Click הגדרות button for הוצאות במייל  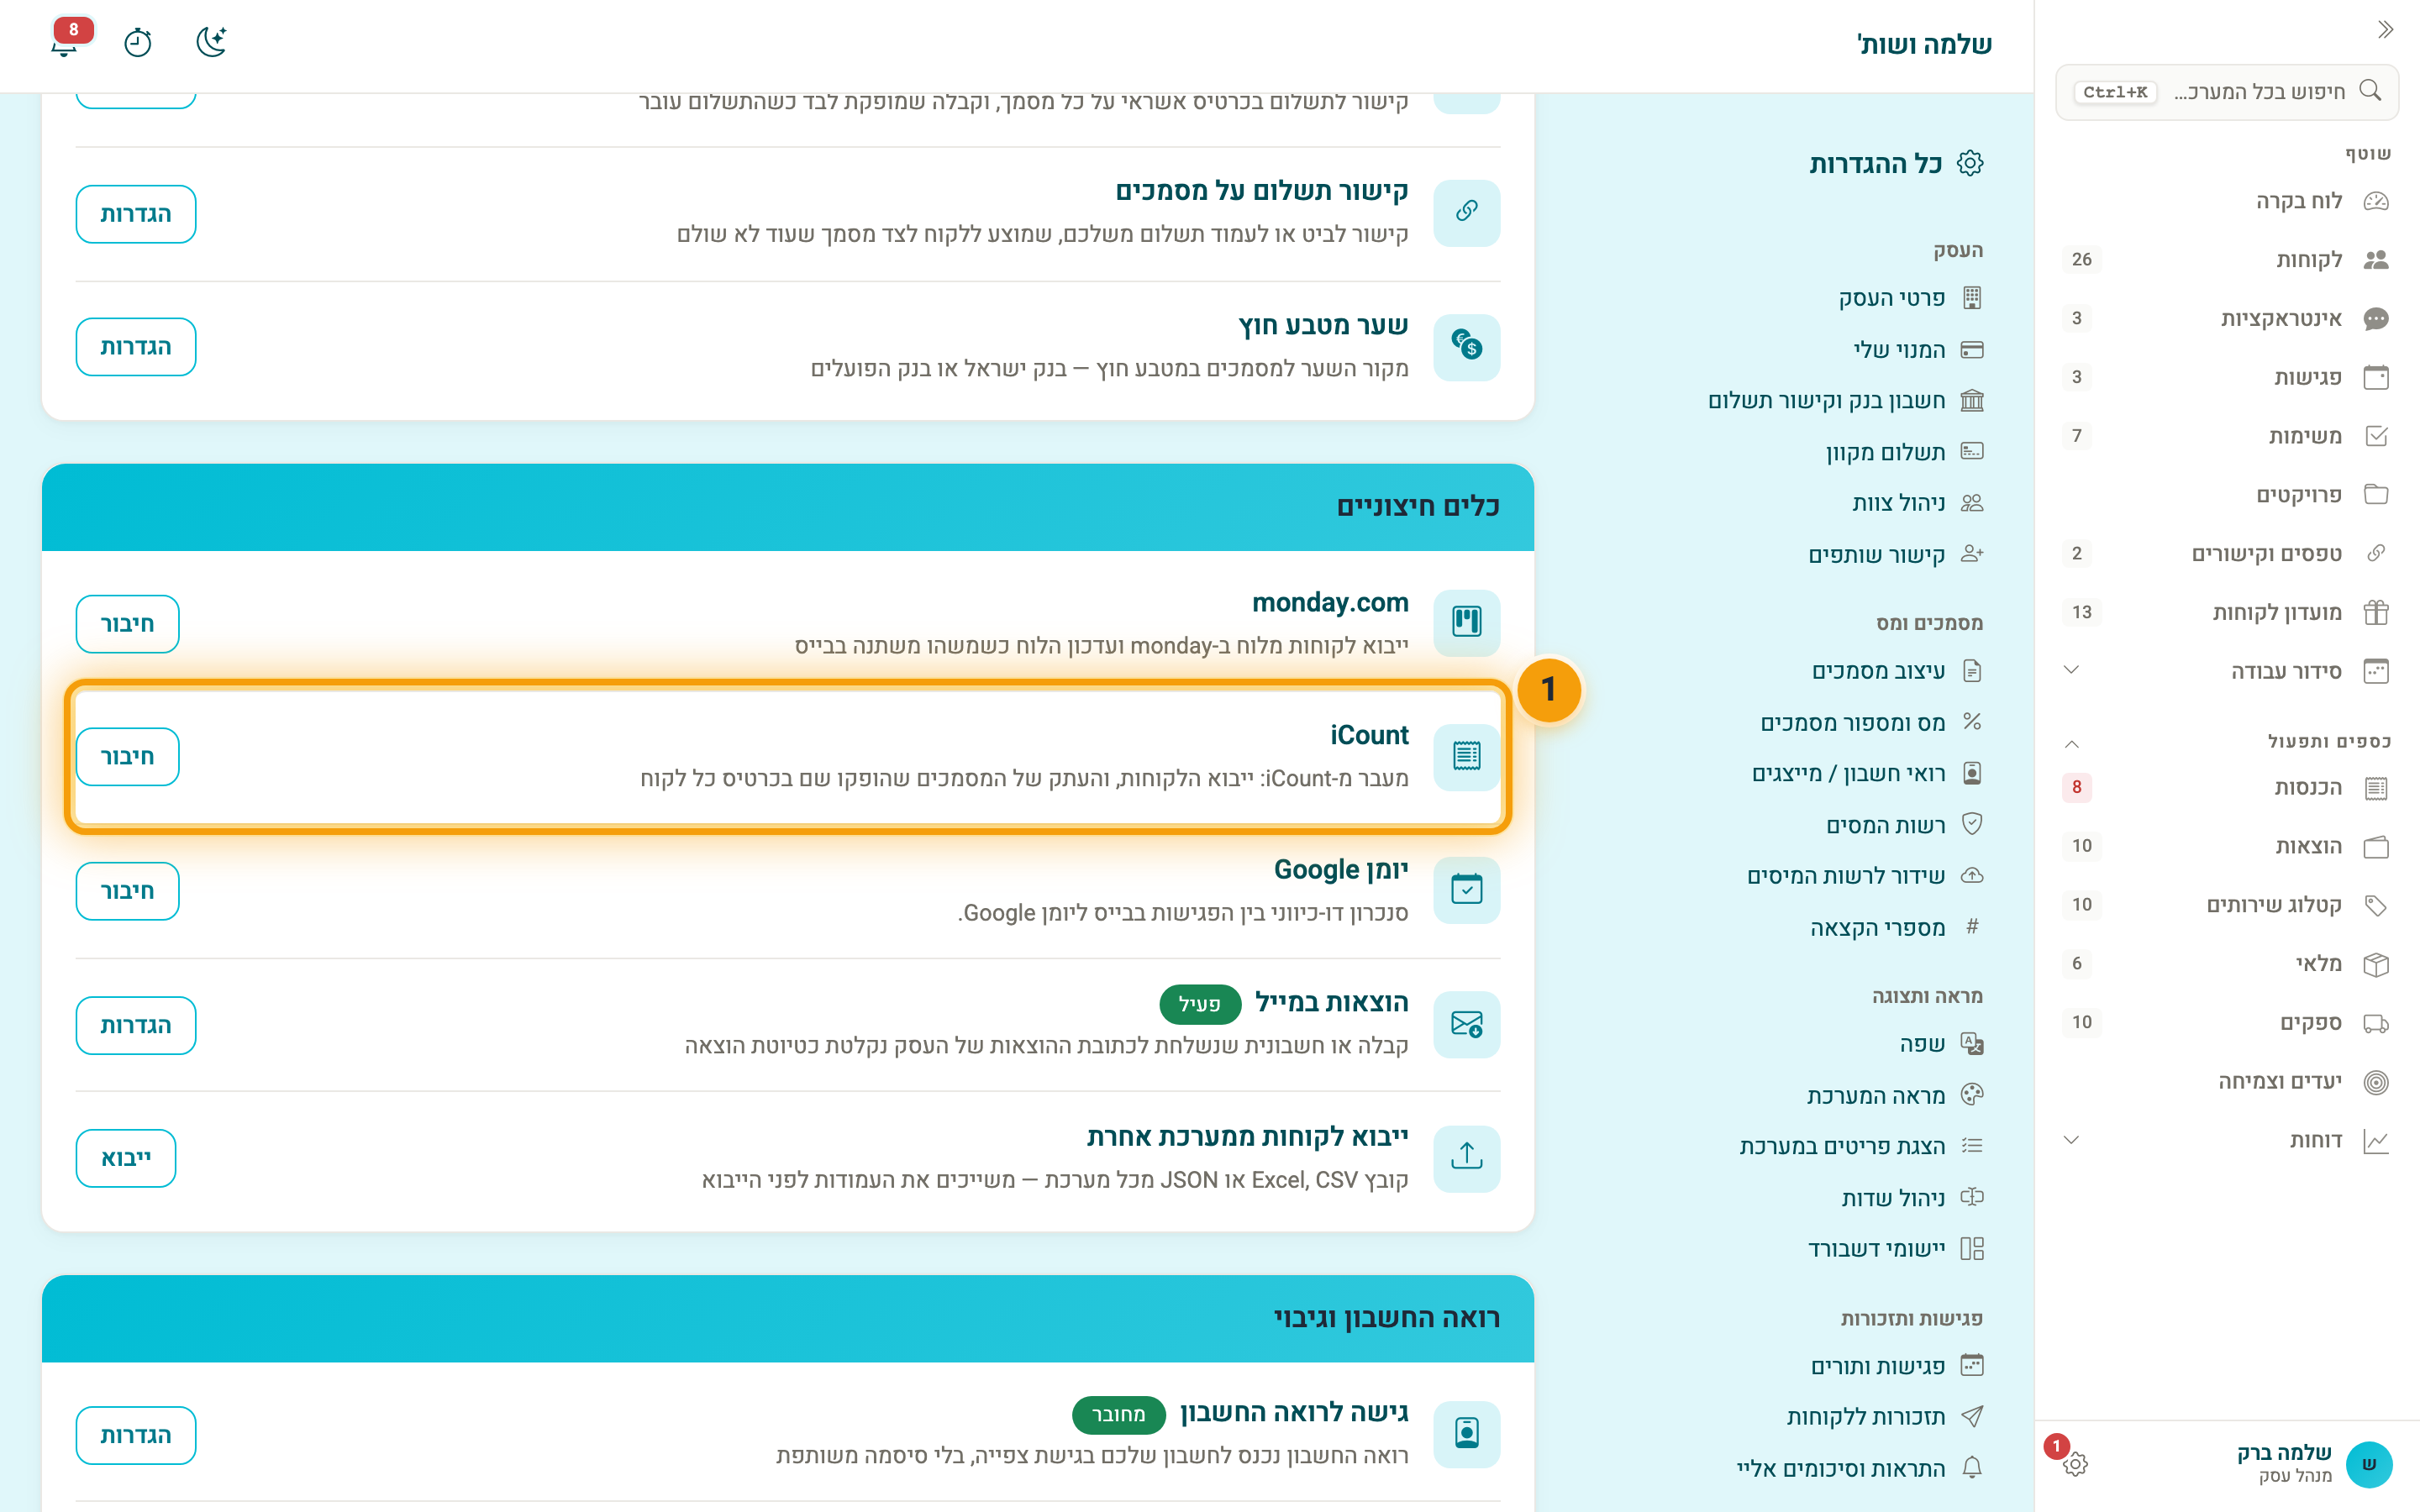tap(136, 1025)
